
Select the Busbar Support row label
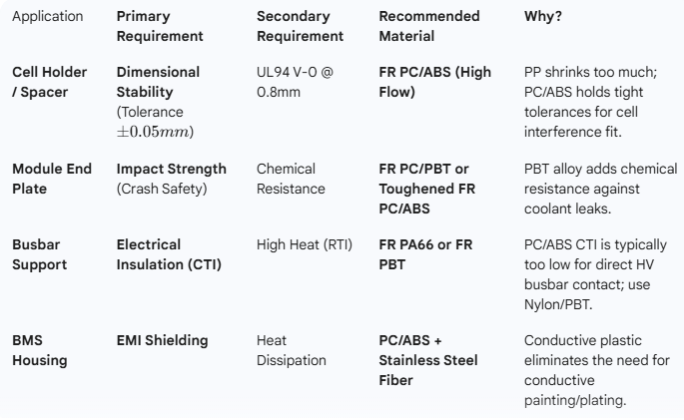[x=44, y=252]
